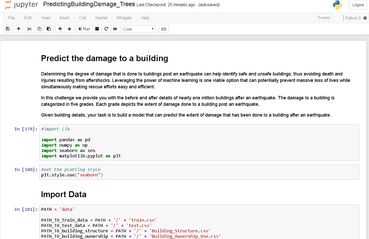
Task: Open the Insert menu
Action: pyautogui.click(x=65, y=18)
